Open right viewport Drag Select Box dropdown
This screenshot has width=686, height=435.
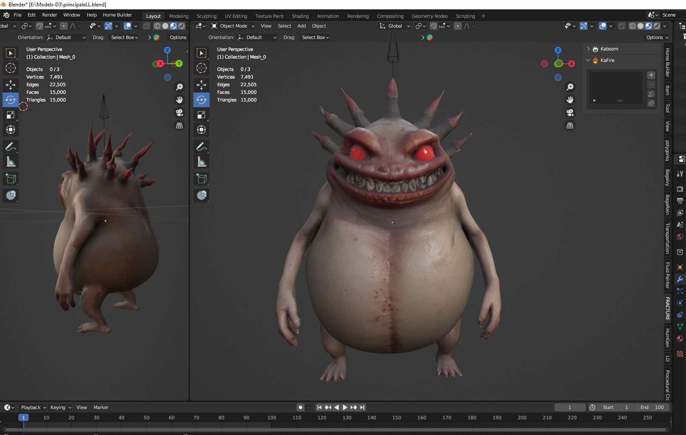click(315, 37)
